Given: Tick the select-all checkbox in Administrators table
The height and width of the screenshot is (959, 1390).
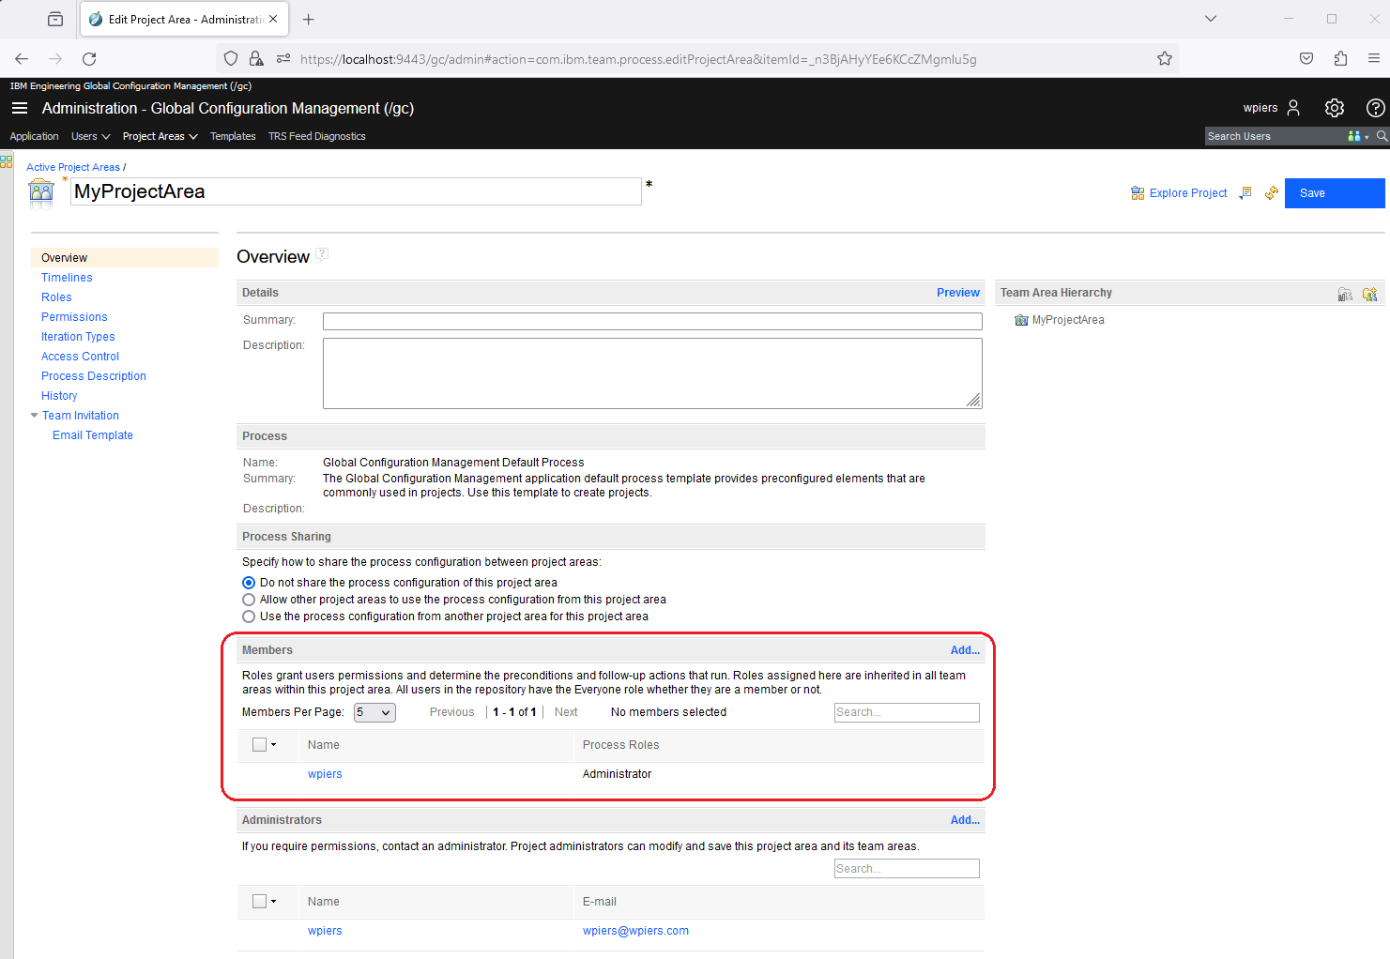Looking at the screenshot, I should [260, 902].
